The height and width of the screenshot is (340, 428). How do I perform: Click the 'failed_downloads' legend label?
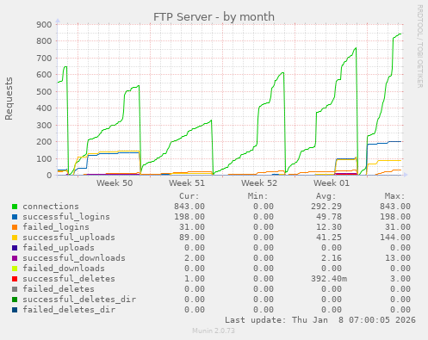(x=64, y=269)
